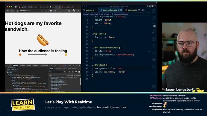The image size is (207, 116).
Task: Click the app.module.css breadcrumb segment
Action: [121, 14]
